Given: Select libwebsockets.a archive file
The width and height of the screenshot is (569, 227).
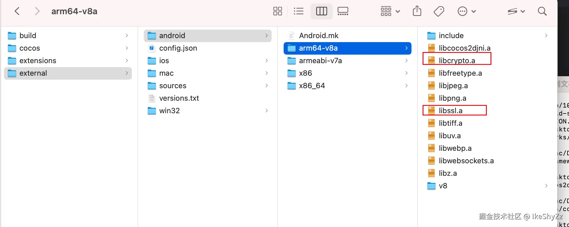Looking at the screenshot, I should click(x=466, y=161).
